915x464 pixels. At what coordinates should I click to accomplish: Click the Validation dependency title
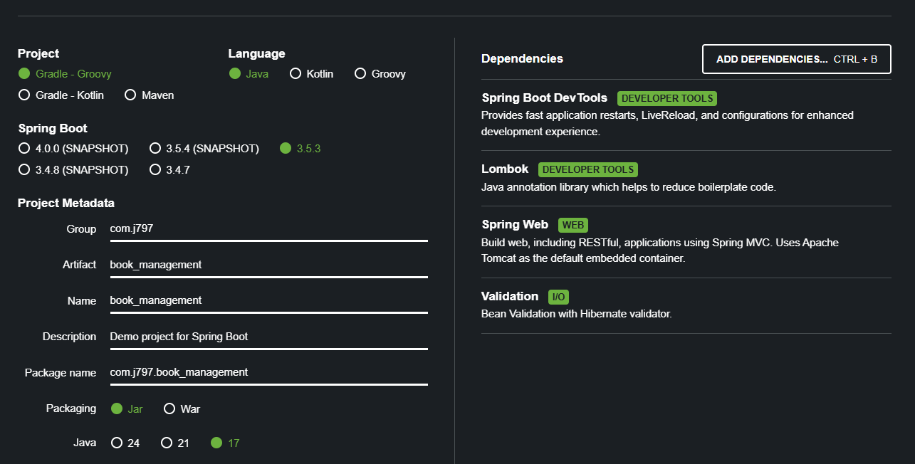[510, 296]
